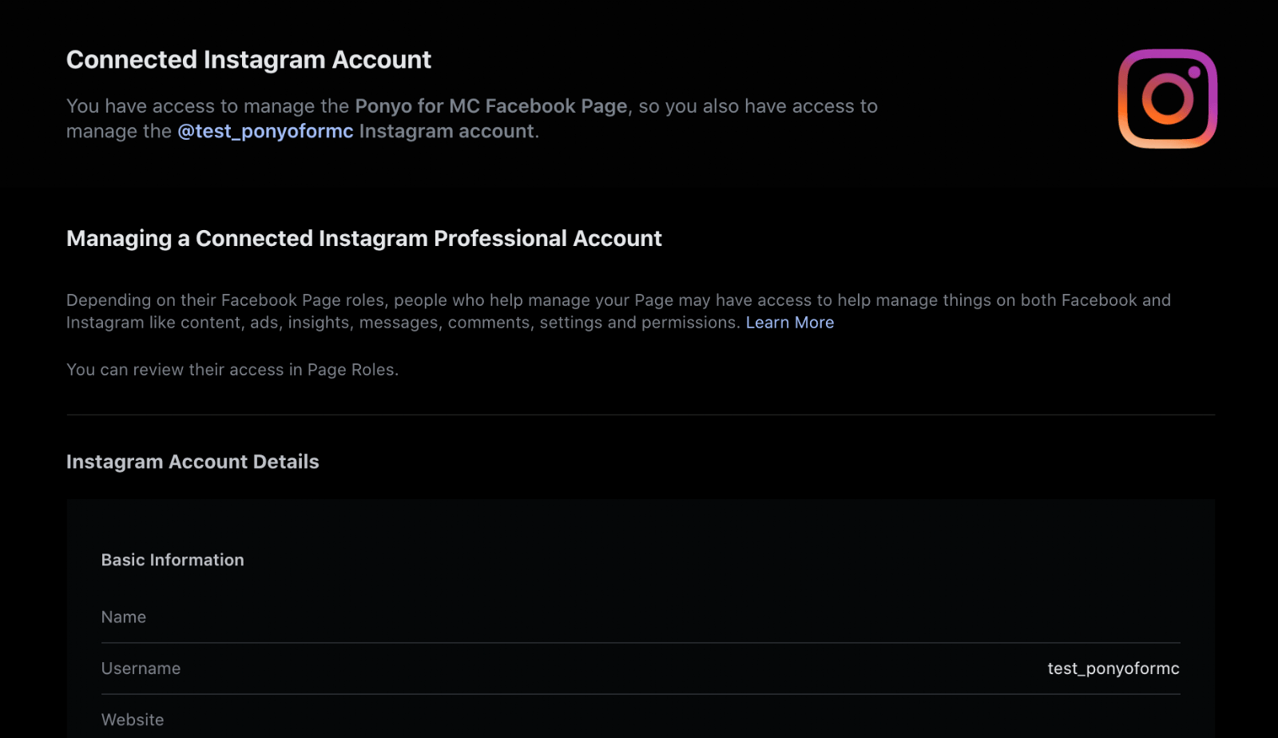Click the 'Depending on their Facebook Page roles' paragraph
The height and width of the screenshot is (738, 1278).
618,311
